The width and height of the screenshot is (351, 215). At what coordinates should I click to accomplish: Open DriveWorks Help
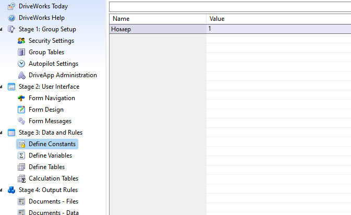pos(42,18)
